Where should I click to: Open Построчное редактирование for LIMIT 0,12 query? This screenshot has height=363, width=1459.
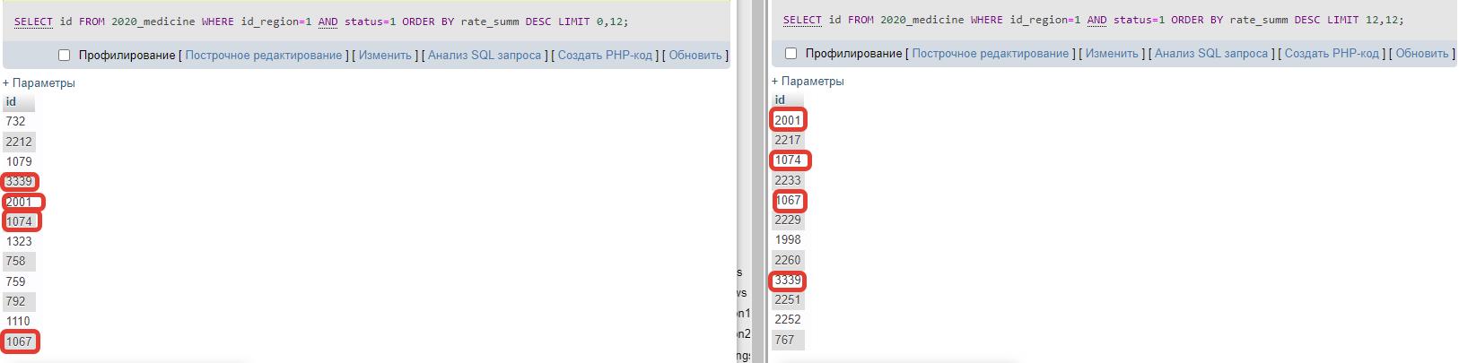point(263,56)
